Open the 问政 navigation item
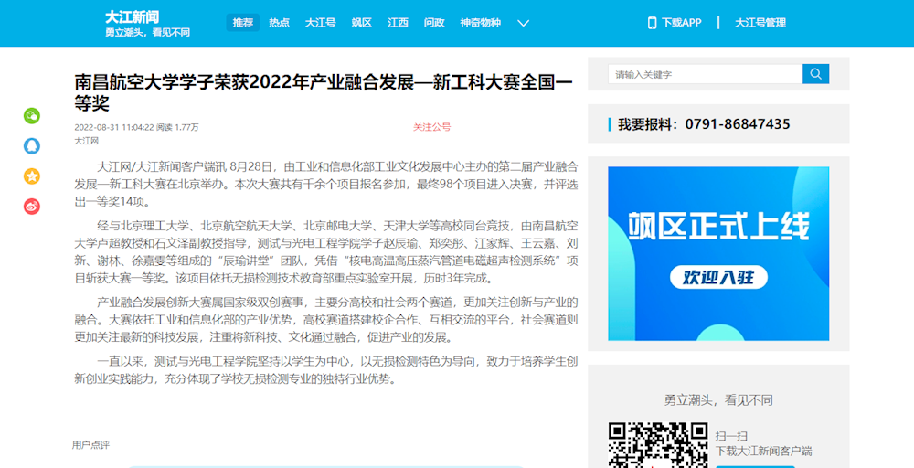The width and height of the screenshot is (914, 468). pyautogui.click(x=434, y=23)
